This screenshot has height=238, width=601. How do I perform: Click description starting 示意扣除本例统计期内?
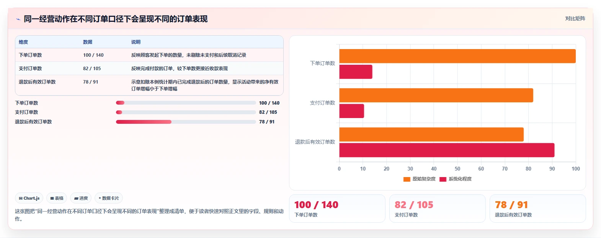205,85
